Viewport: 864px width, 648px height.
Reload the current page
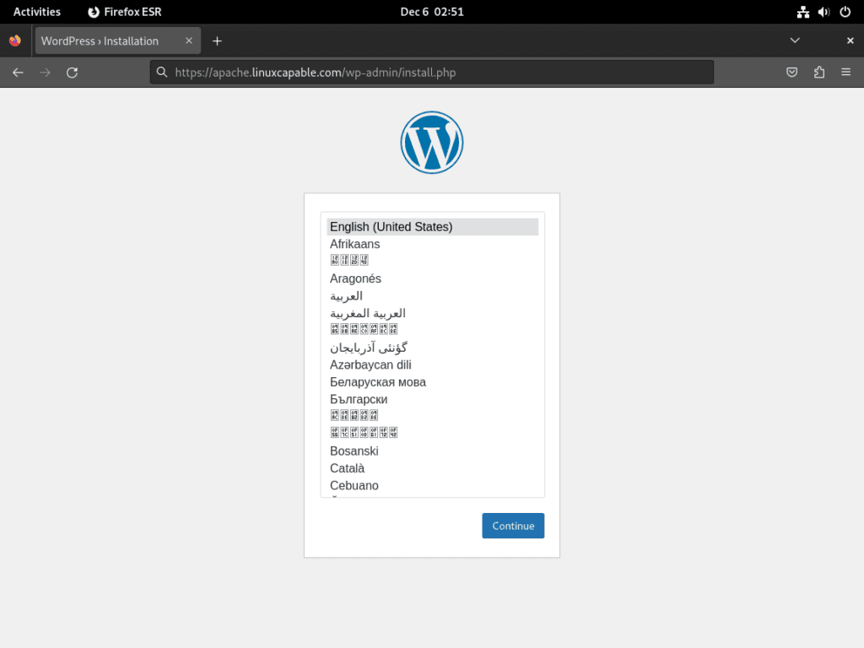(x=72, y=72)
